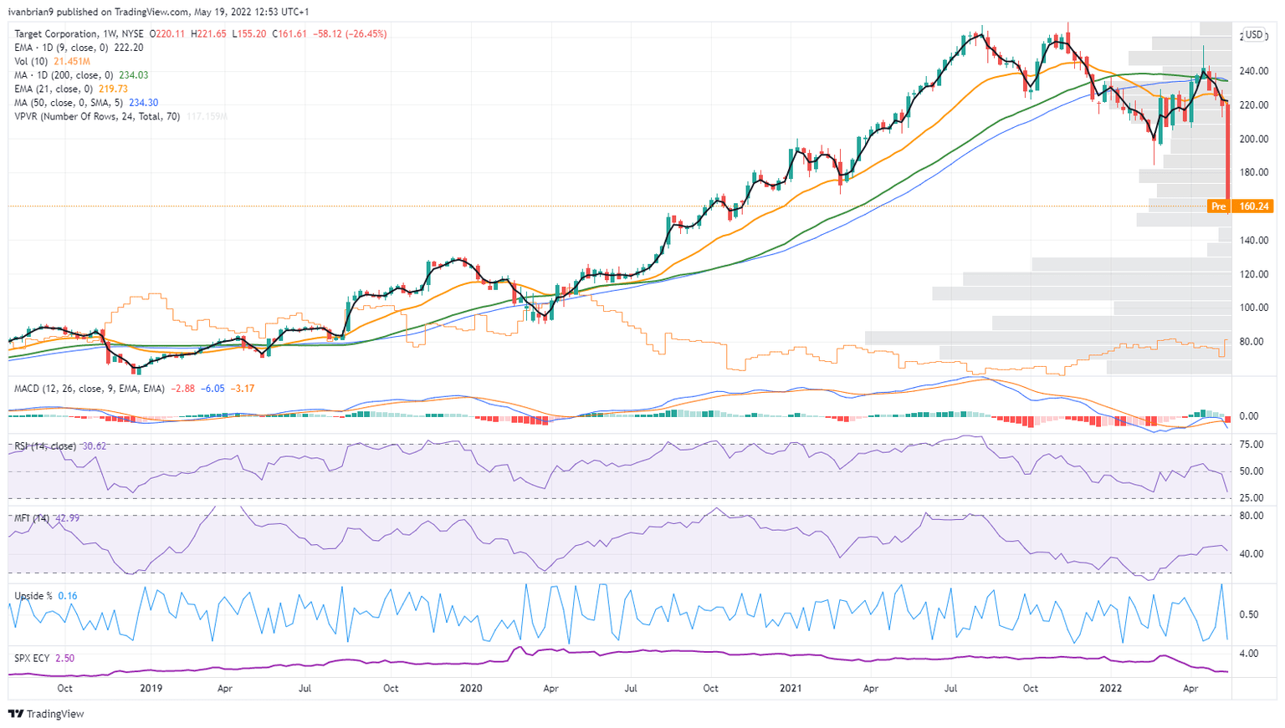Image resolution: width=1285 pixels, height=728 pixels.
Task: Click the EMA 21 close indicator legend
Action: point(53,89)
